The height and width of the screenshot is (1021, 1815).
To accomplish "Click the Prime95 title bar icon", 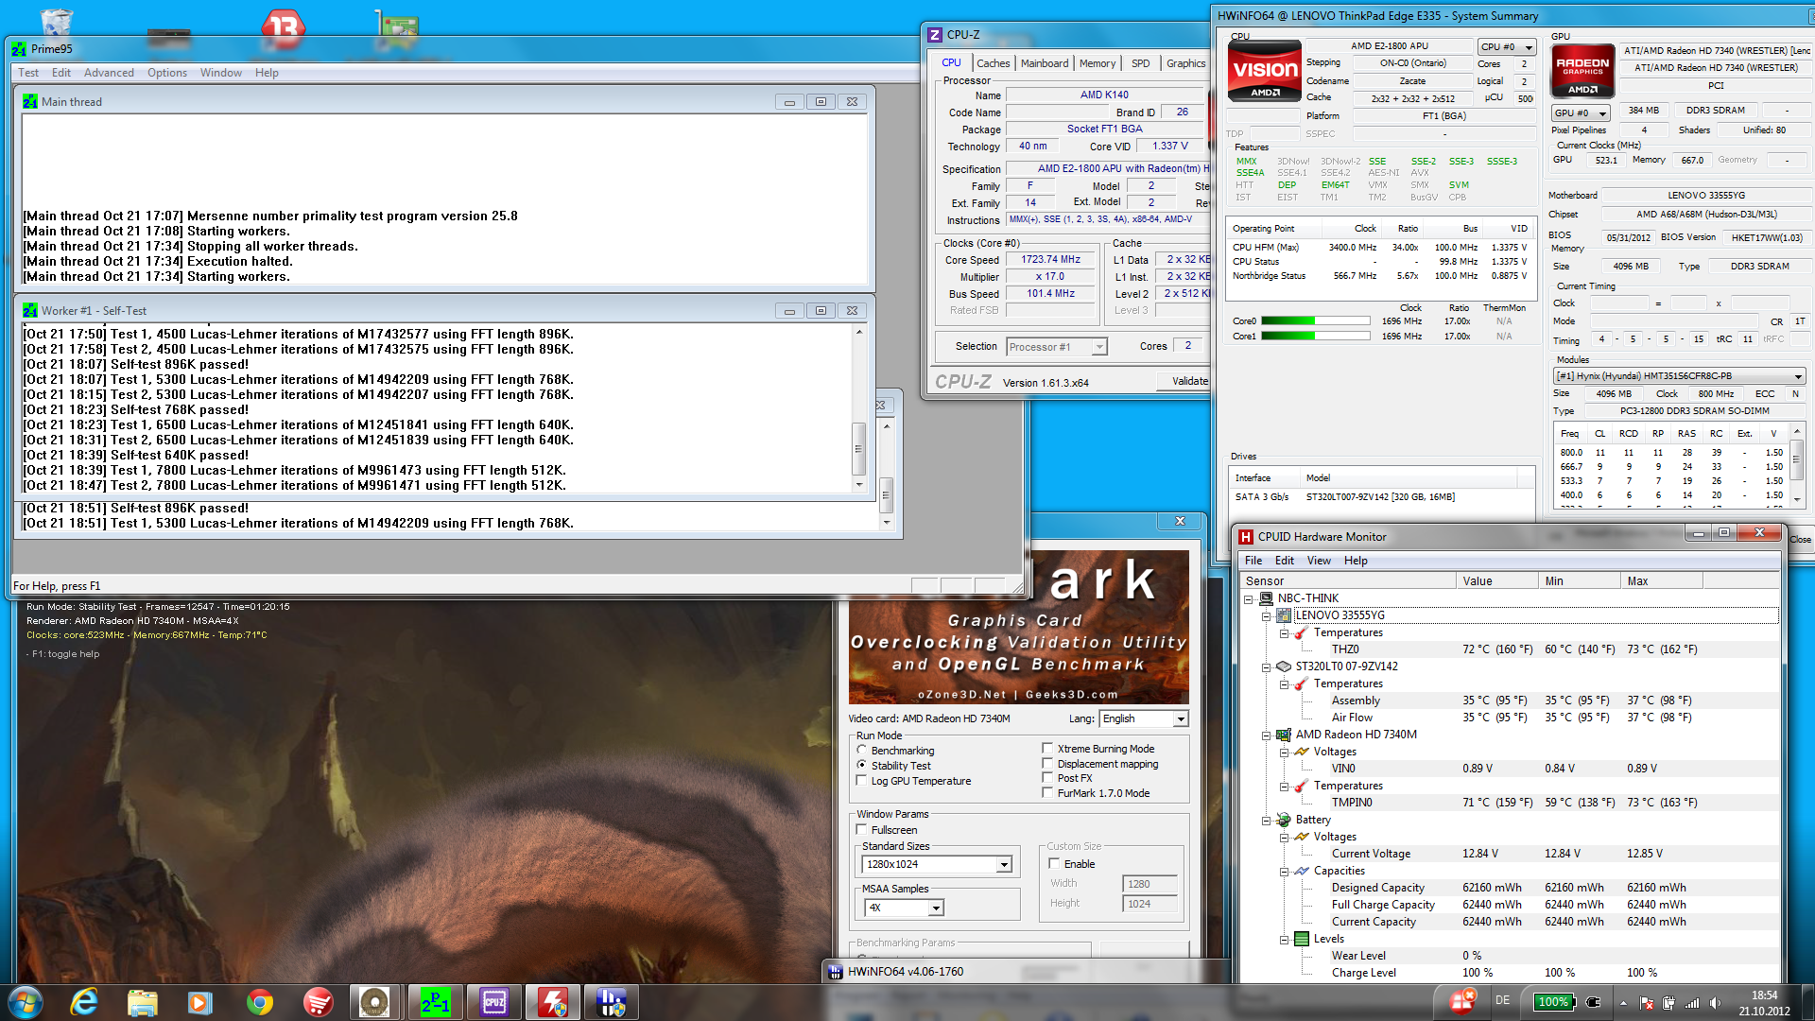I will (19, 48).
